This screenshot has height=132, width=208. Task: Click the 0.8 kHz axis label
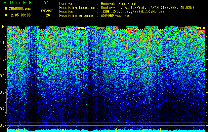[x=3, y=92]
